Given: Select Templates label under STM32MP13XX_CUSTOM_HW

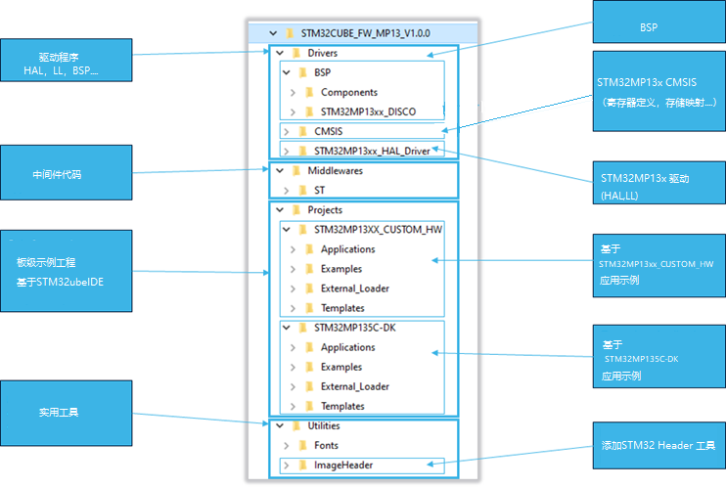Looking at the screenshot, I should (x=342, y=308).
